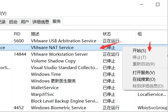Select the VMware USB Arbitration Service row
The image size is (168, 112).
pyautogui.click(x=84, y=41)
